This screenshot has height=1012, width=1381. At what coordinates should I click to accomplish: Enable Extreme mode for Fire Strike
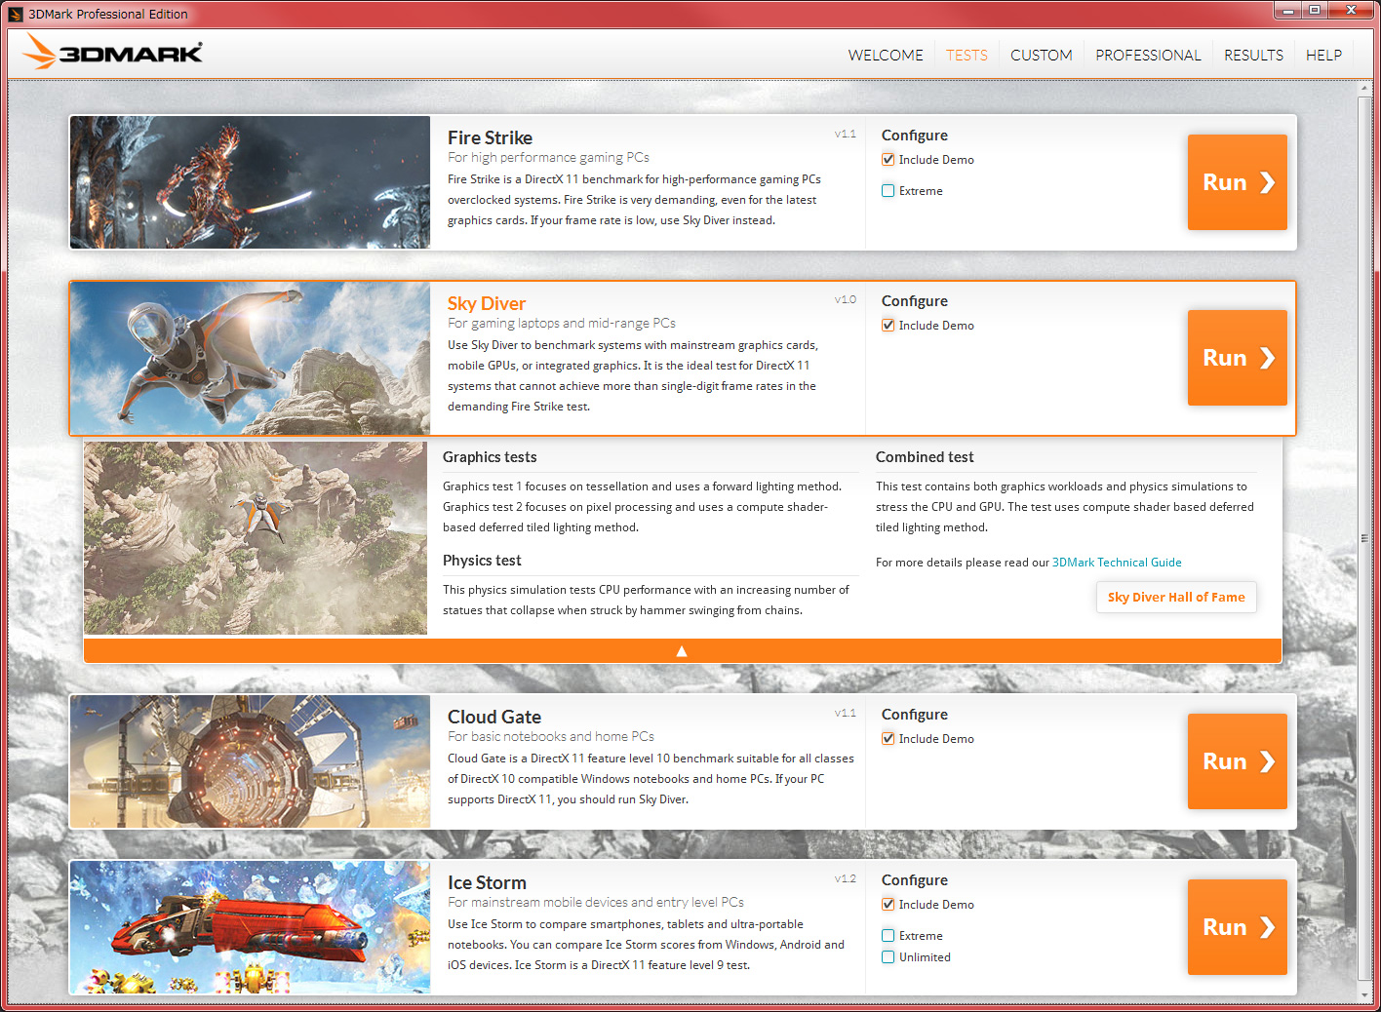(888, 191)
